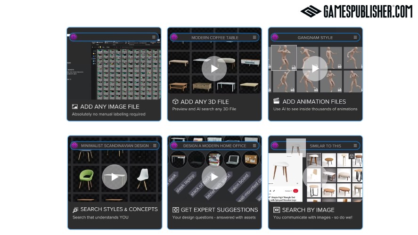Open hamburger menu in Gangnam Style bar

point(355,37)
